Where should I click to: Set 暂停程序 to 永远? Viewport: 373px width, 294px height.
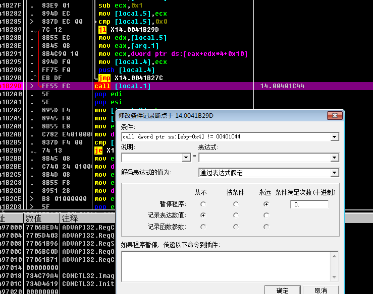(266, 204)
